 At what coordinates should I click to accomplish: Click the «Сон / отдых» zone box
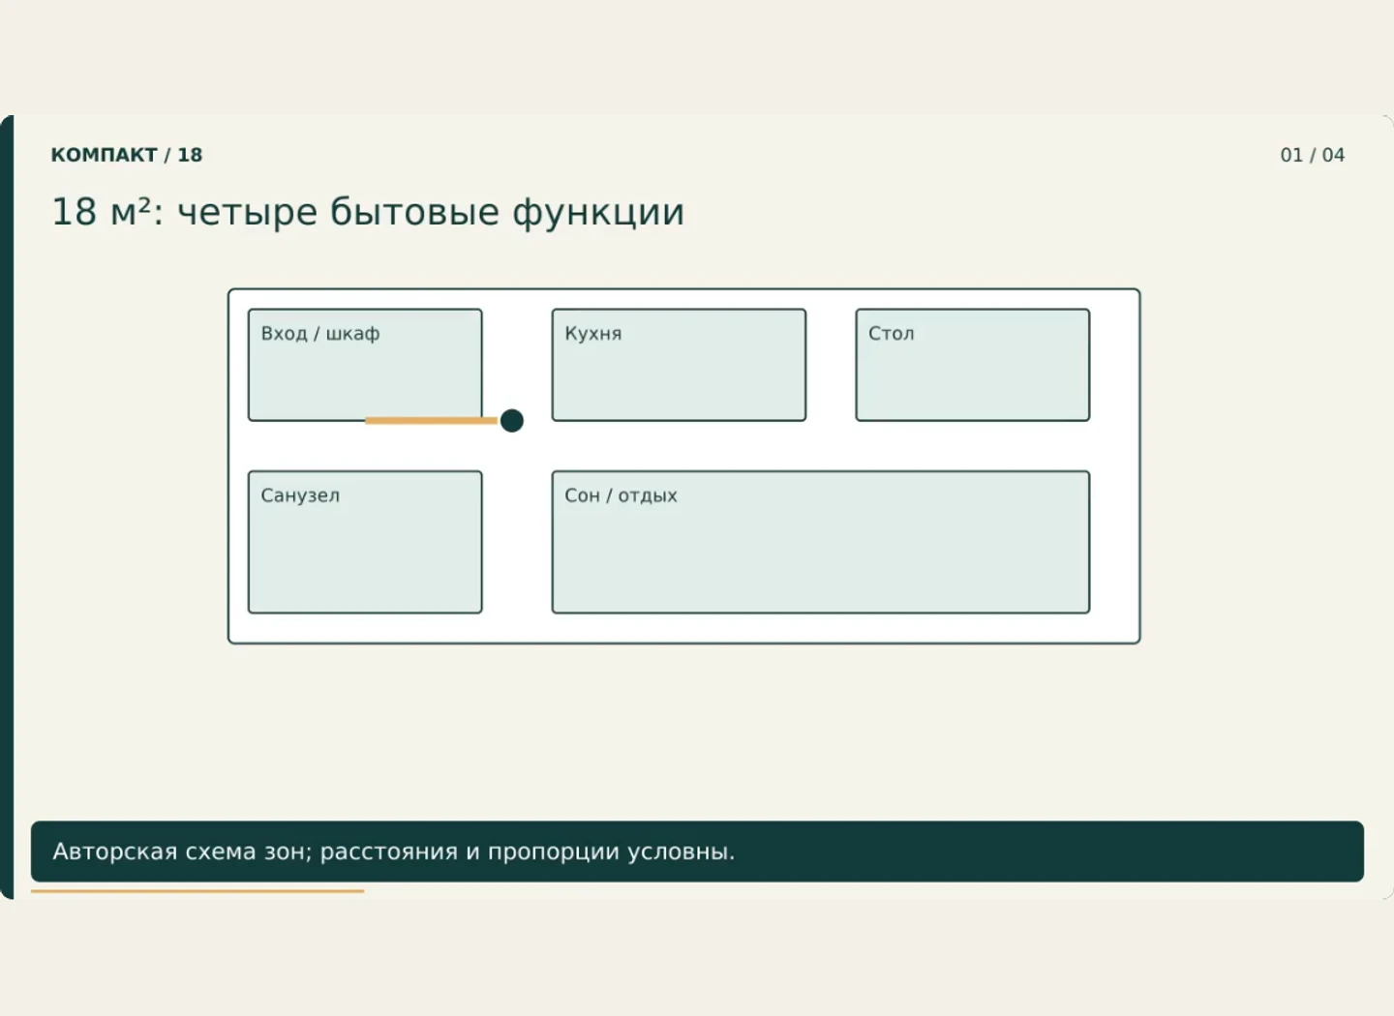821,542
